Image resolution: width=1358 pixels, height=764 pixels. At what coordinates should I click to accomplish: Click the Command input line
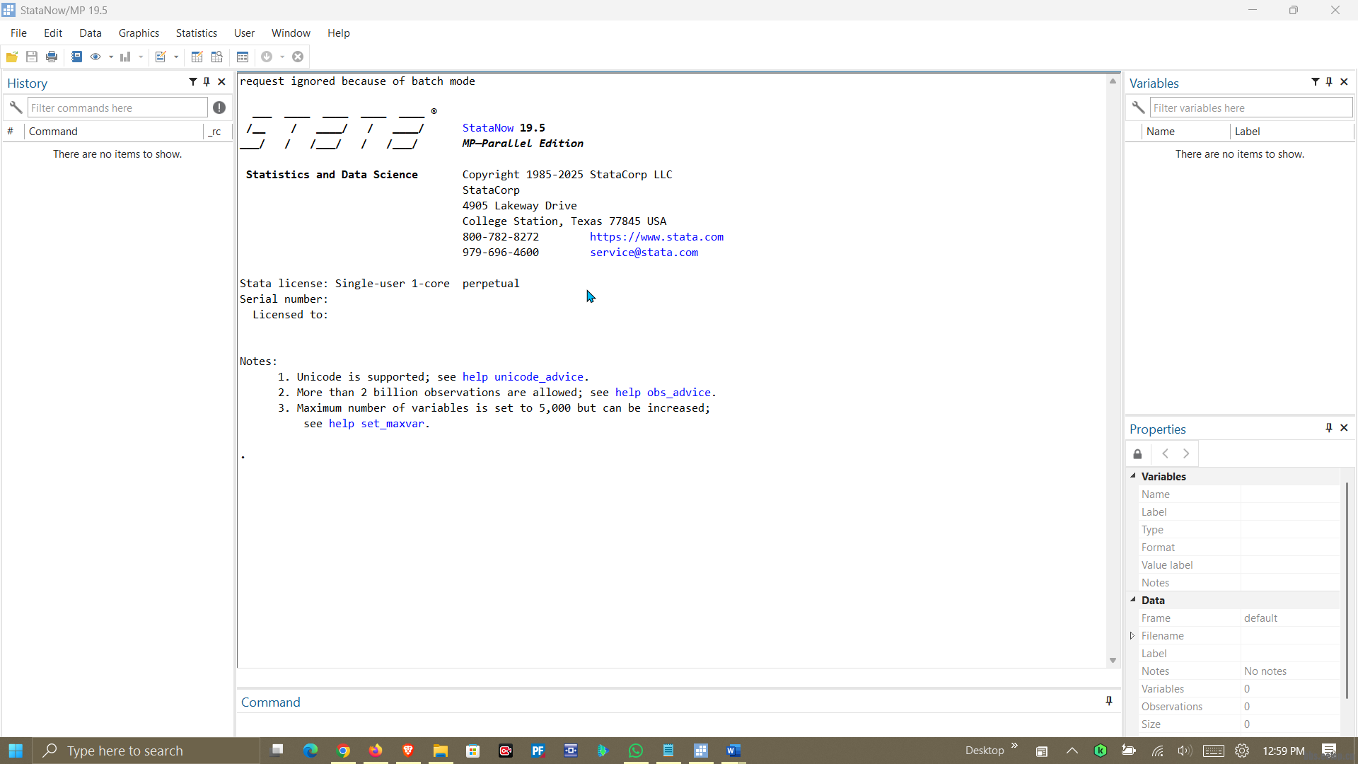[678, 725]
